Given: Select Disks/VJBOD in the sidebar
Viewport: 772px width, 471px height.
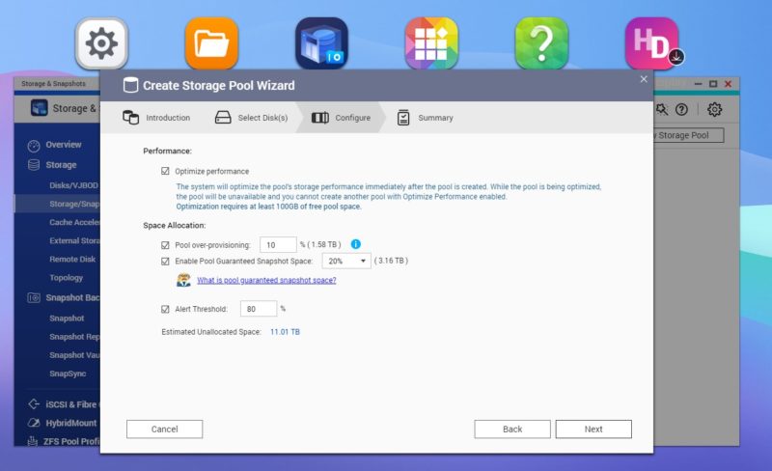Looking at the screenshot, I should 74,185.
